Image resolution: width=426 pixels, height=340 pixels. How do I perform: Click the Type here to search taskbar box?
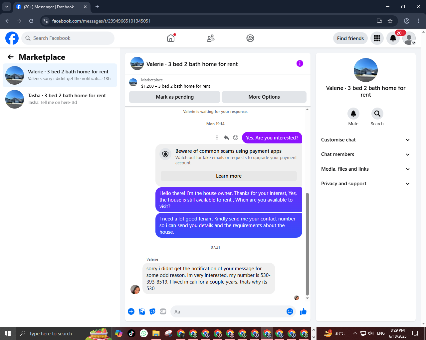(x=51, y=333)
